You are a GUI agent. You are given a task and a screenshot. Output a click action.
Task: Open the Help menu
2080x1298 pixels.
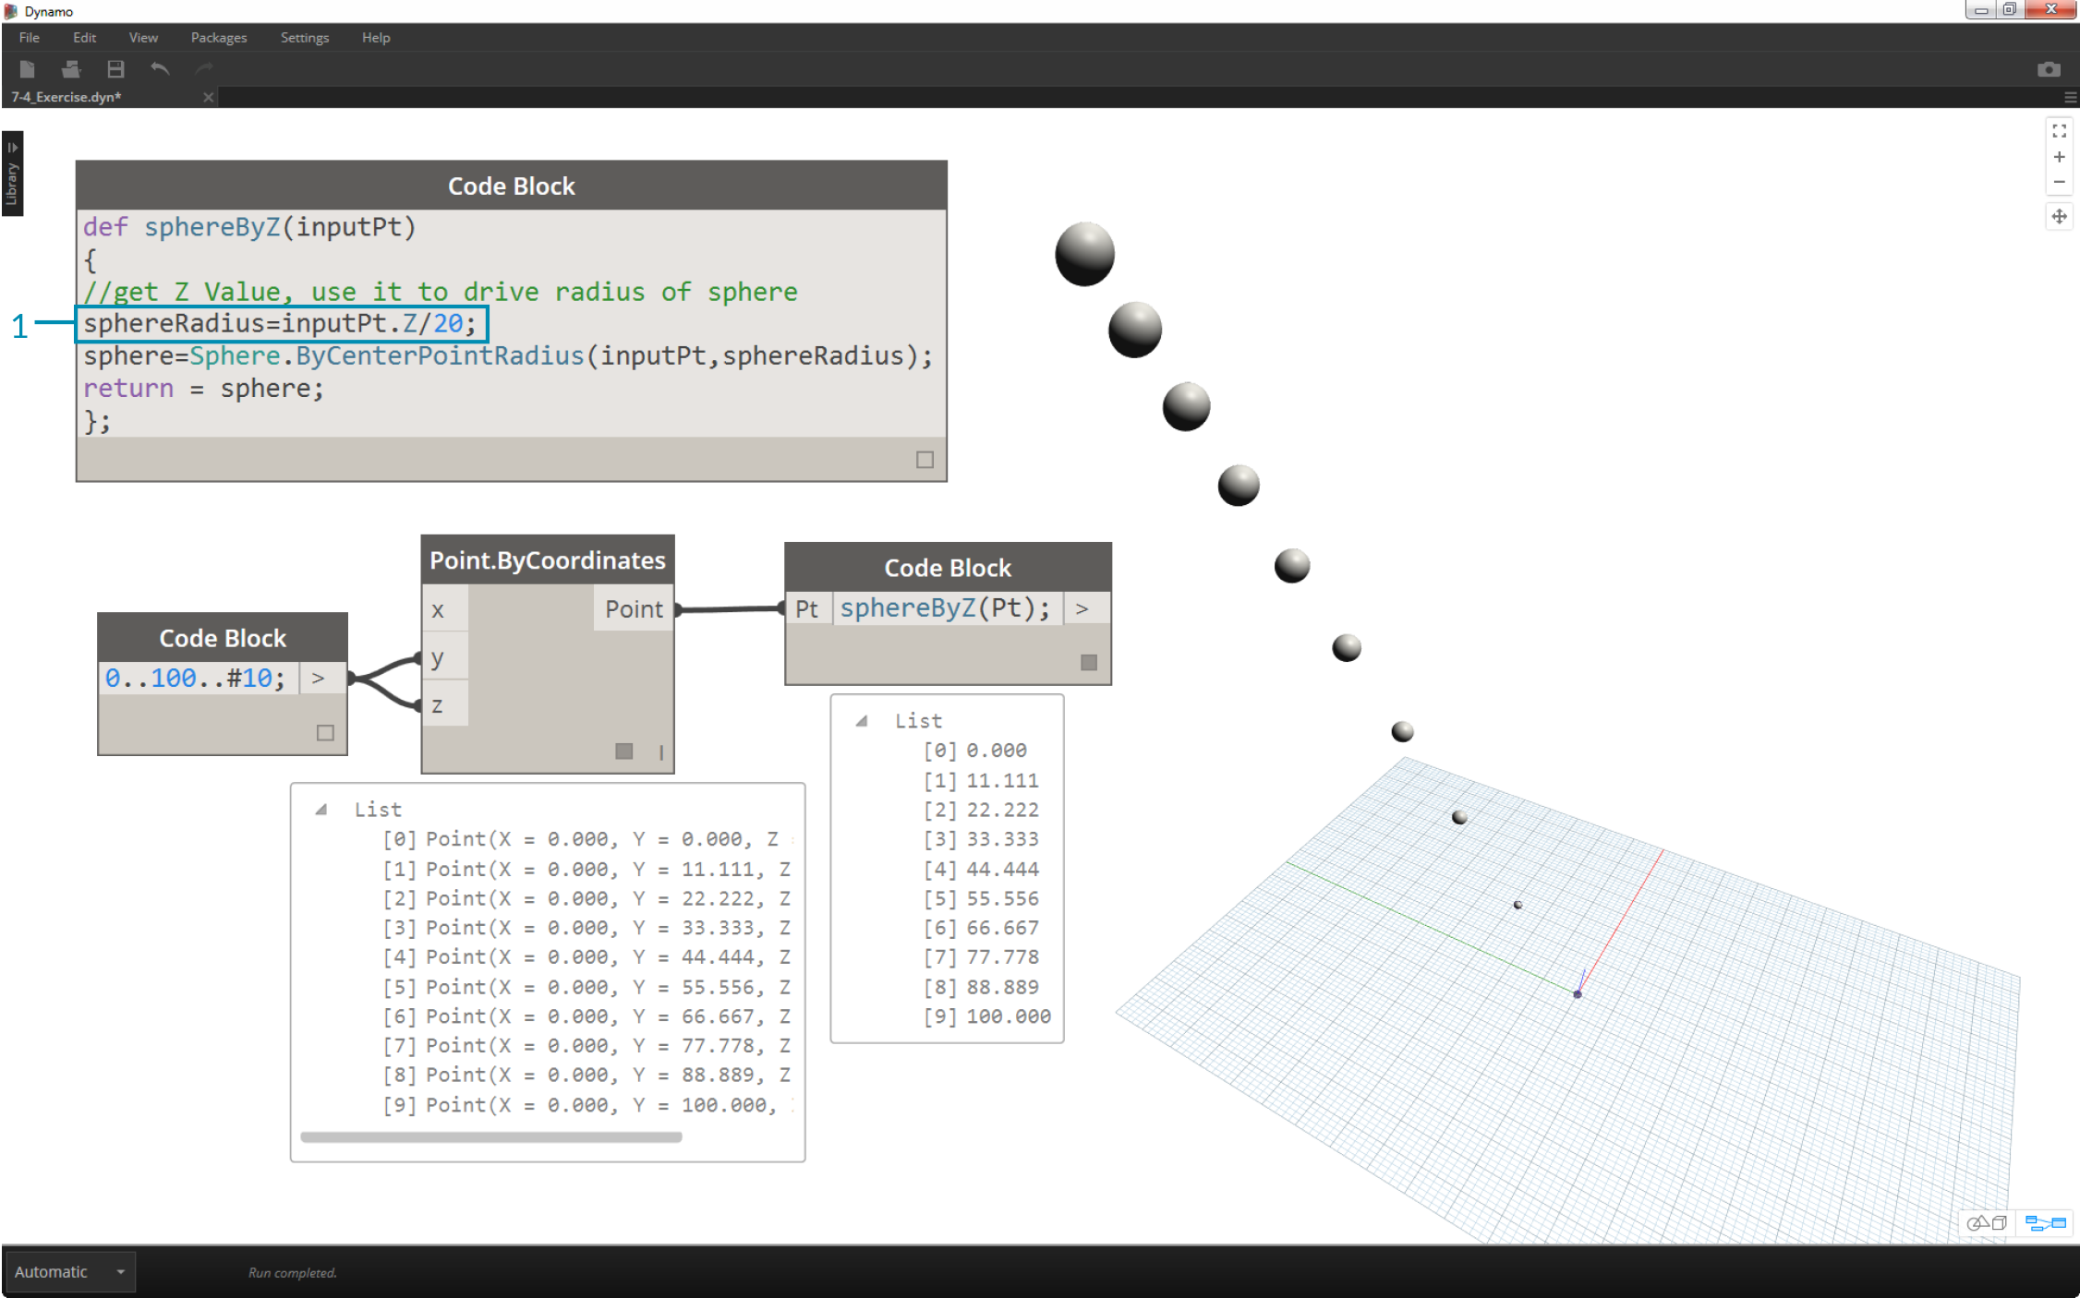pos(376,37)
